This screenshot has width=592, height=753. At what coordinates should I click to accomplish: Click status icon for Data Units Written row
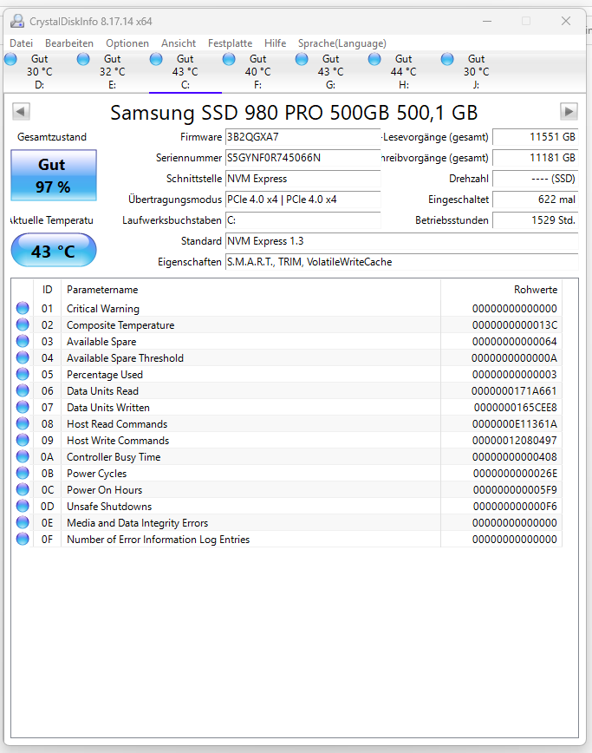[23, 407]
